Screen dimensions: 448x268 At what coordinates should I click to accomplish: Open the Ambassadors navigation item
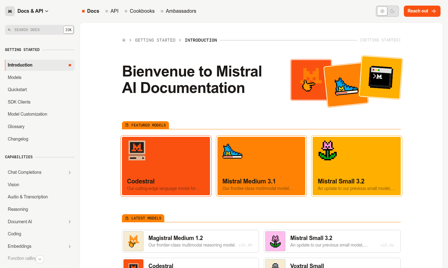(x=181, y=11)
